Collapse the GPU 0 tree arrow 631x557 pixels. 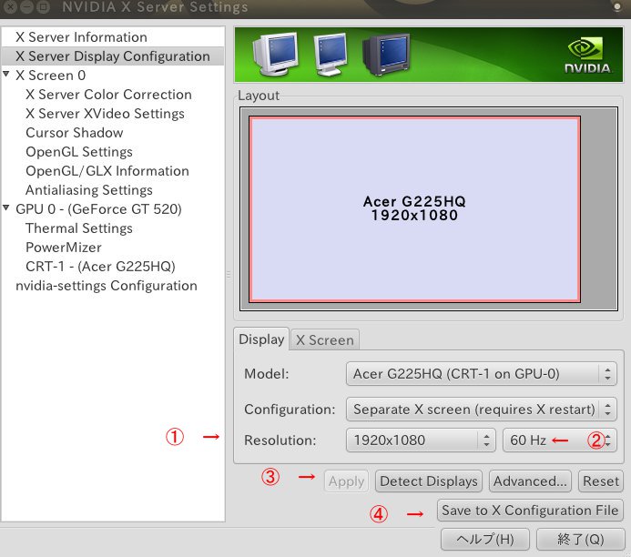tap(6, 208)
